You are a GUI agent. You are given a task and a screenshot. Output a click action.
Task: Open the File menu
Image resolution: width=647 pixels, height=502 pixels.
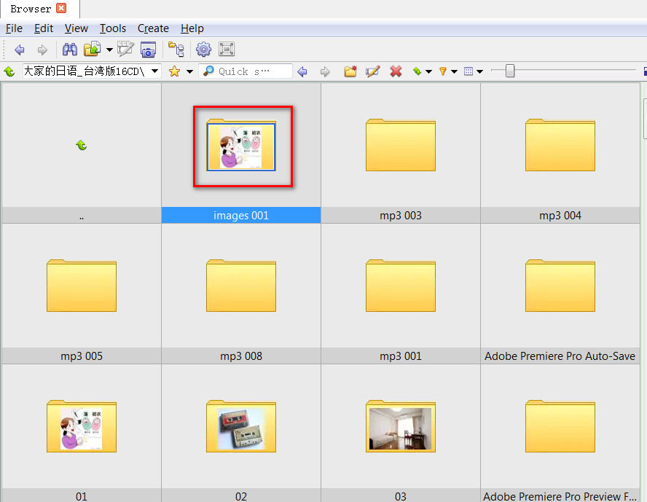(14, 28)
